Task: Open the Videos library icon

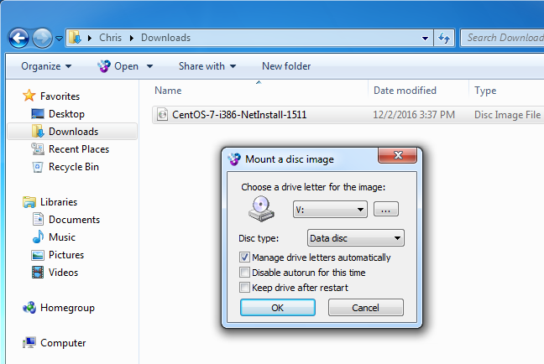Action: 37,273
